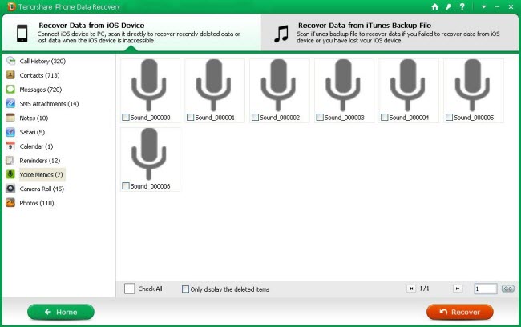Click the Messages bubble icon
521x327 pixels.
[x=10, y=89]
